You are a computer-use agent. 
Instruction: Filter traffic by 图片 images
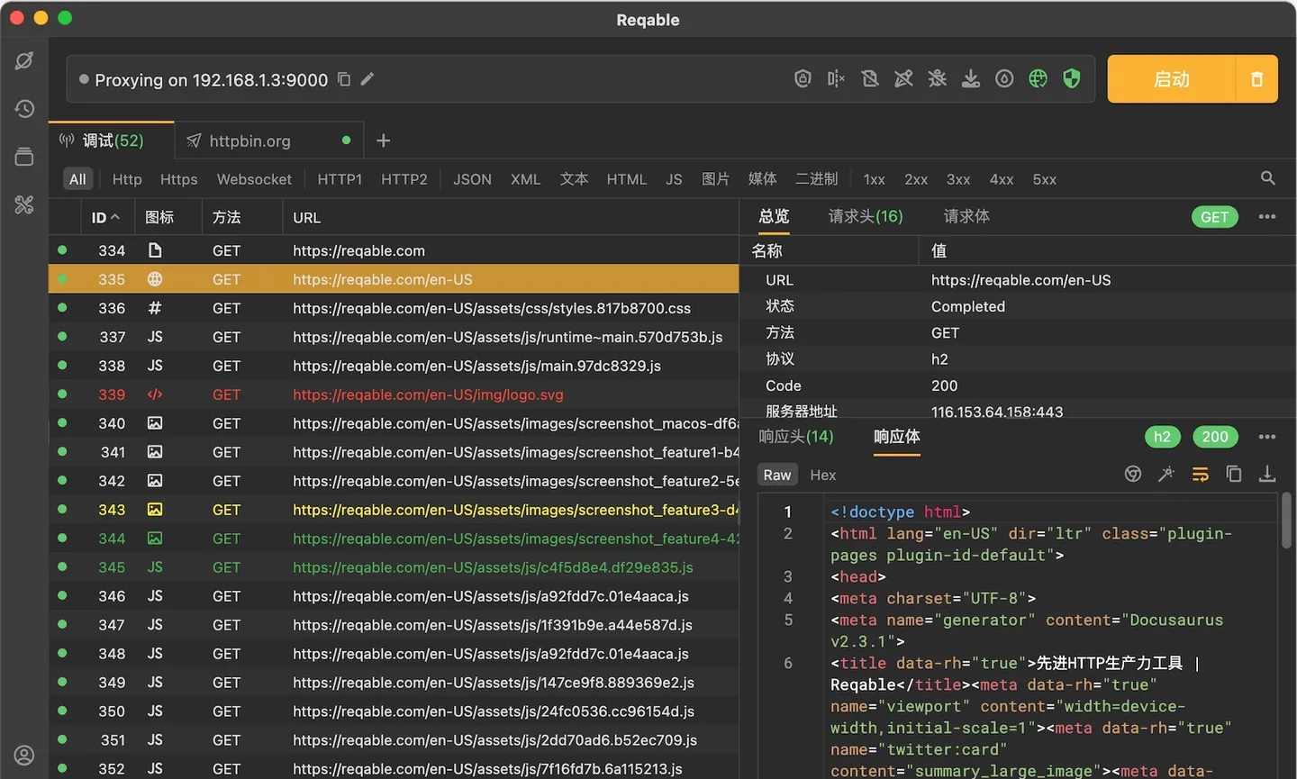click(x=715, y=179)
